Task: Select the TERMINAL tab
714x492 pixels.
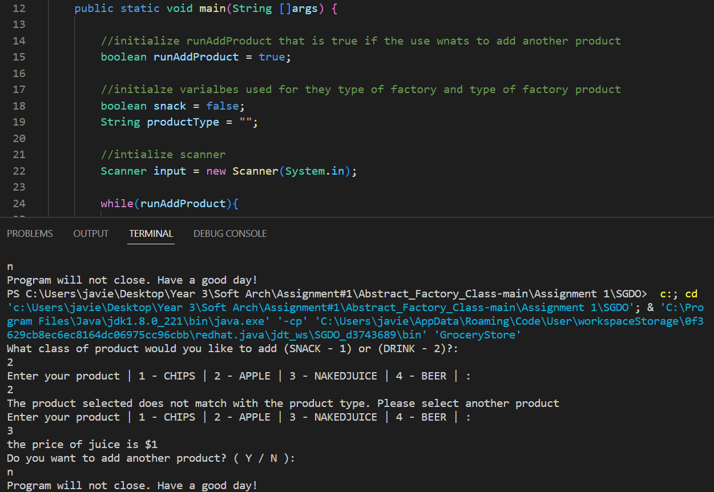Action: tap(151, 233)
